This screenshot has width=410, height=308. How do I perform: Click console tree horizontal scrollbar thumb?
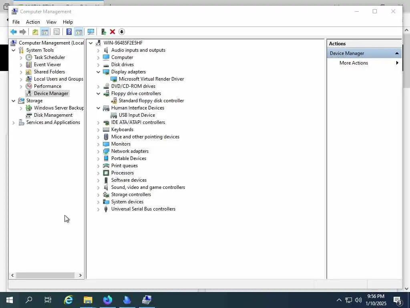pos(45,275)
